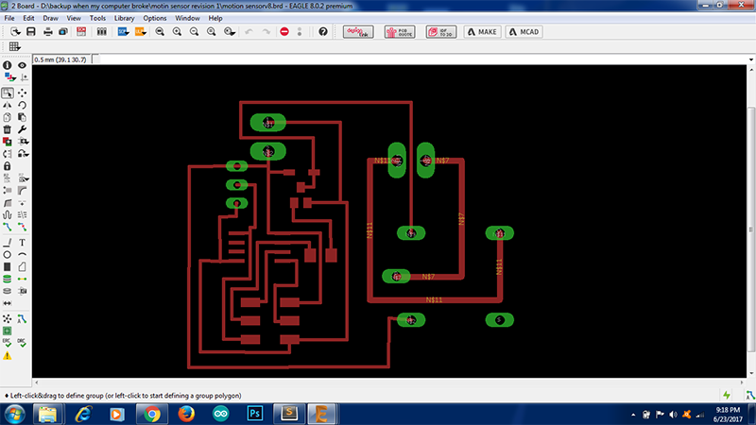Open the library manager books icon
The image size is (756, 425).
(102, 32)
